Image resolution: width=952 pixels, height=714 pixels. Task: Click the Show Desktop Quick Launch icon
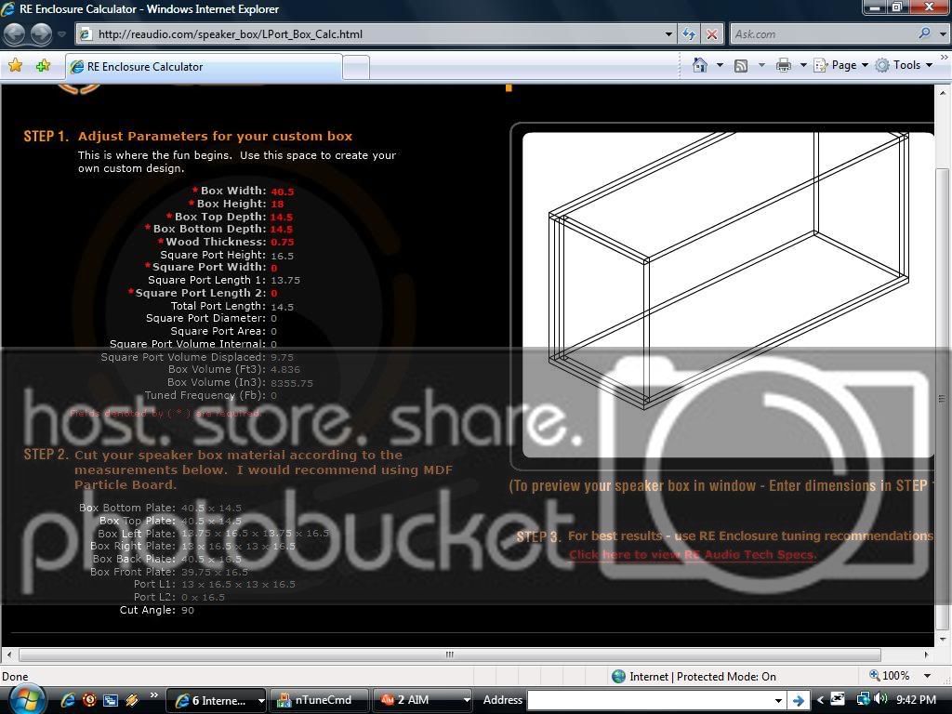point(111,700)
